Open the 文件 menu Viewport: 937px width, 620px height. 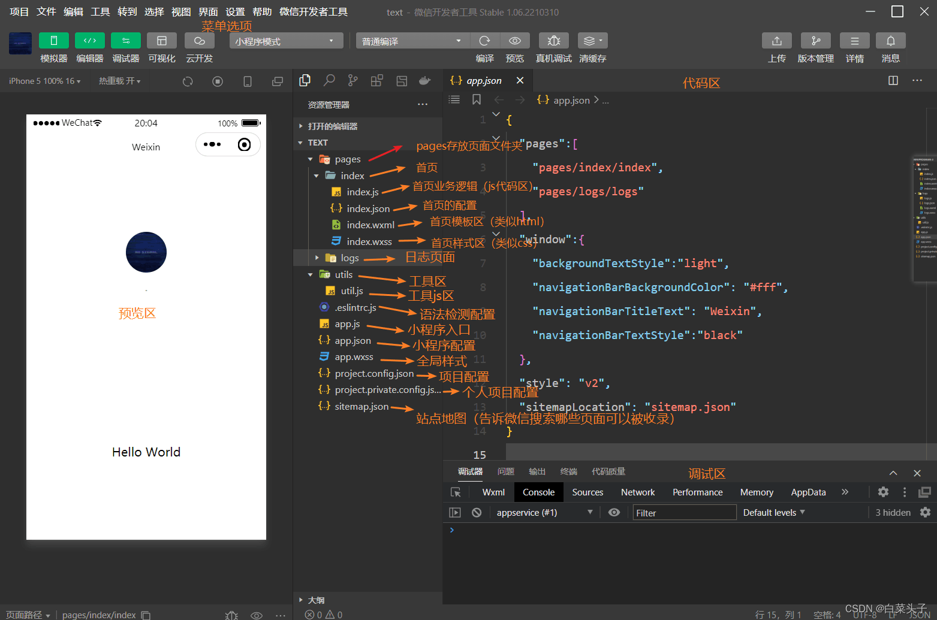46,12
